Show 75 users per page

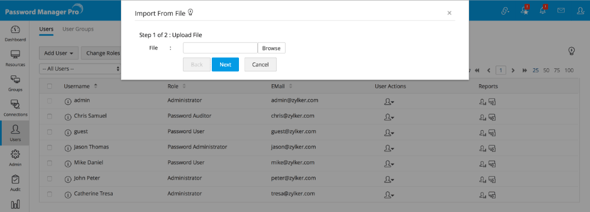tap(558, 70)
